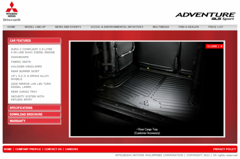240x159 pixels.
Task: Expand the Specifications section
Action: click(x=34, y=108)
